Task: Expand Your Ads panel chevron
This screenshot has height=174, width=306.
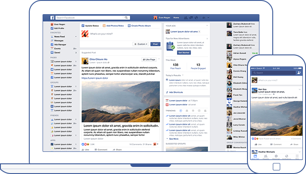Action: [x=207, y=26]
